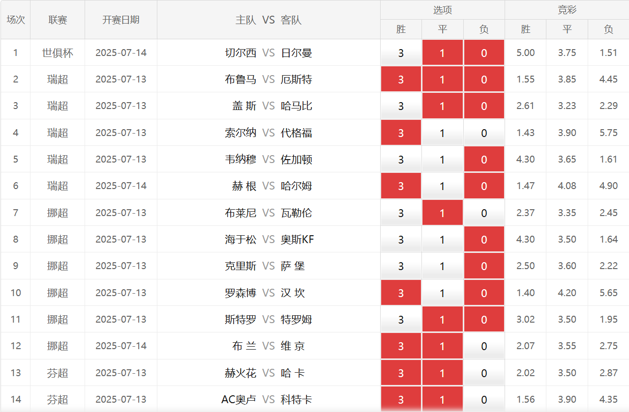Click home team 赫火花
This screenshot has width=629, height=412.
(x=240, y=373)
